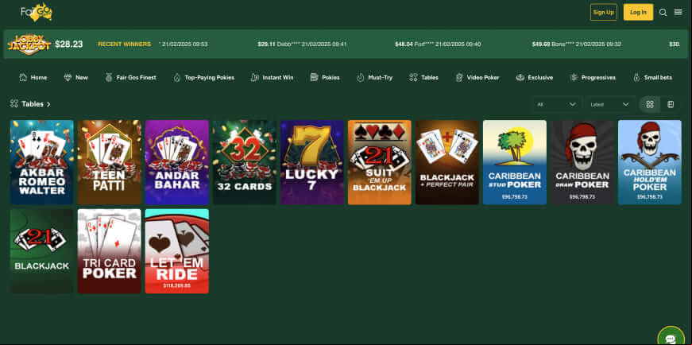Click the Tables section heading icon
692x345 pixels.
(x=14, y=104)
